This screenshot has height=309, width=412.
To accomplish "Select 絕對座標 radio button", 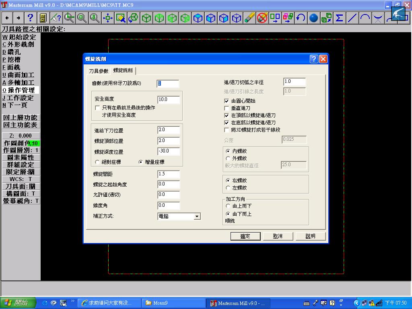I will tap(97, 162).
